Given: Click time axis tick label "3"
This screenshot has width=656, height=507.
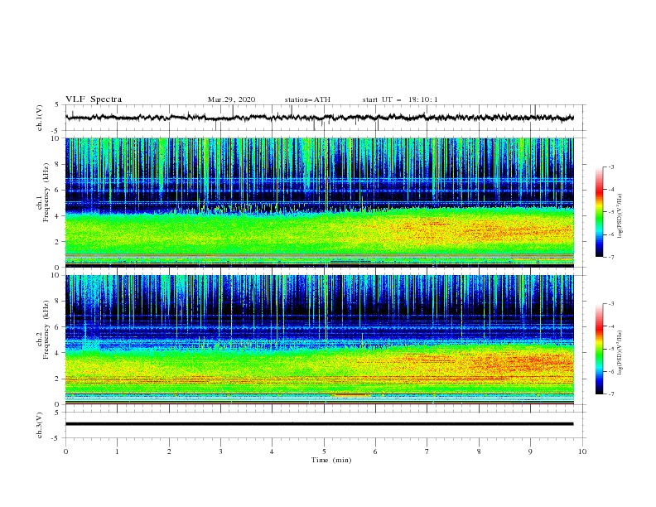Looking at the screenshot, I should coord(220,451).
